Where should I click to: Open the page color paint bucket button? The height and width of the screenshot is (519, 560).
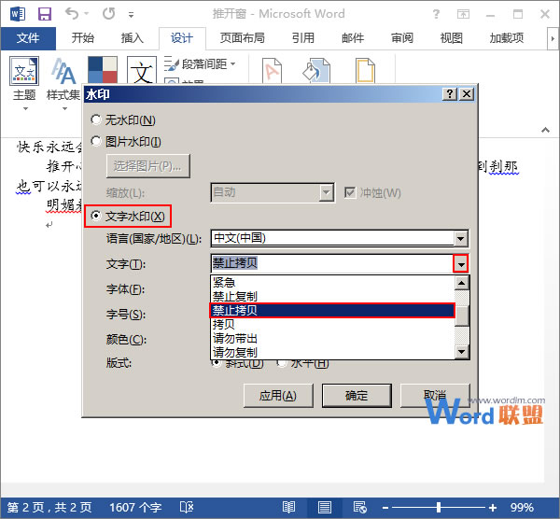(316, 70)
